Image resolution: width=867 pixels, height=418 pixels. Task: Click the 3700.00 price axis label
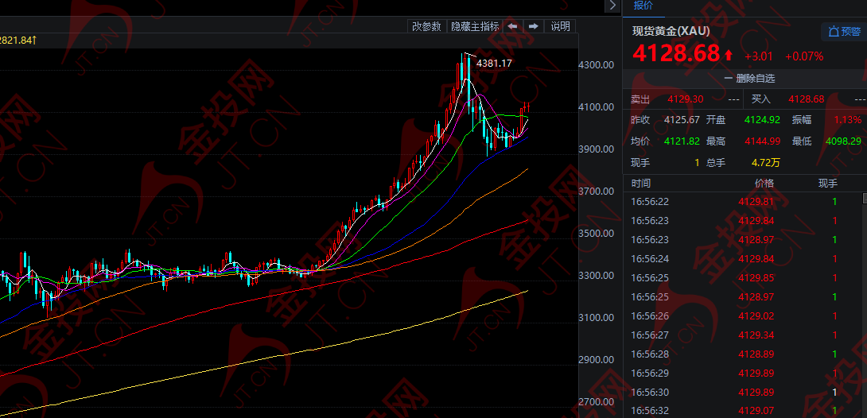tap(597, 192)
